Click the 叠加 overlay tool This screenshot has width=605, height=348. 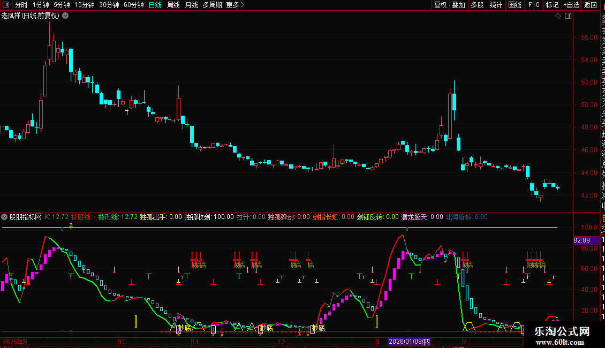click(x=458, y=5)
